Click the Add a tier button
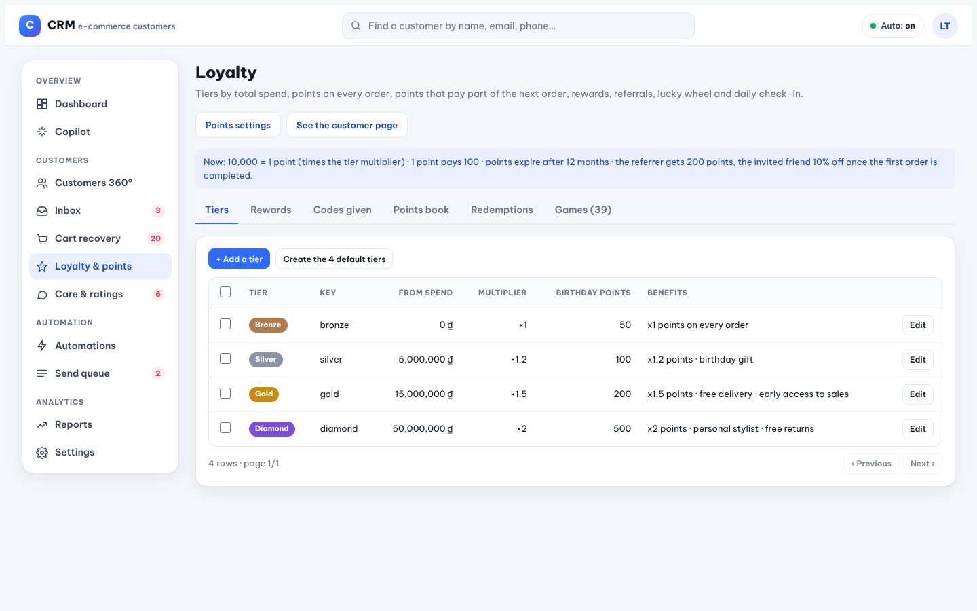977x611 pixels. point(239,259)
